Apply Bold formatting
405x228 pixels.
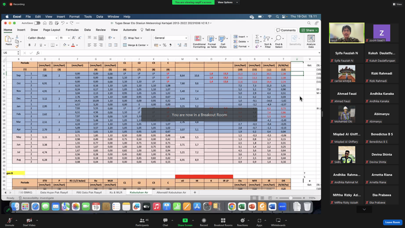pos(30,45)
